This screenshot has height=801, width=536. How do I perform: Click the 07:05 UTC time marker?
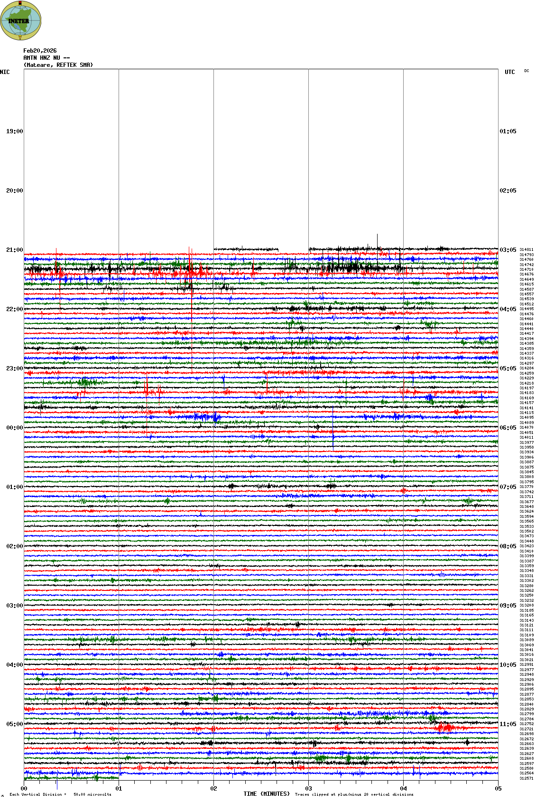click(x=508, y=487)
